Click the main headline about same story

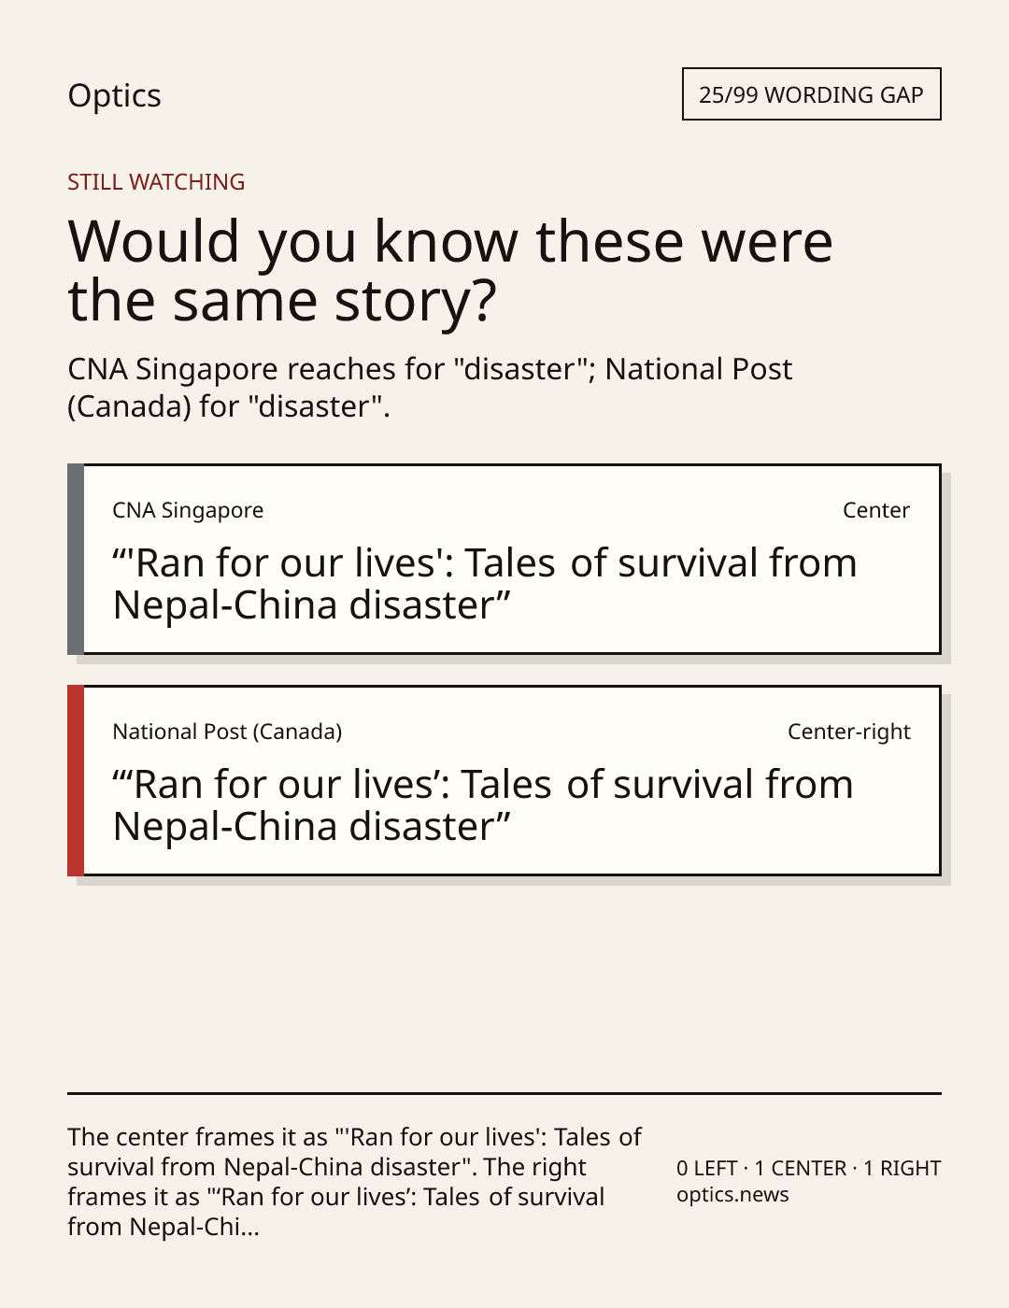(450, 270)
